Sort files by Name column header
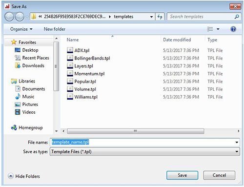The width and height of the screenshot is (244, 187). point(73,40)
